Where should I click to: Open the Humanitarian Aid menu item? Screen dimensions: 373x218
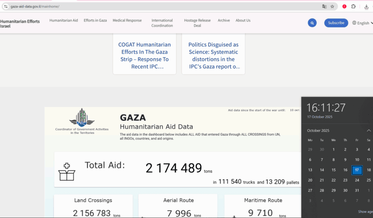pos(63,20)
